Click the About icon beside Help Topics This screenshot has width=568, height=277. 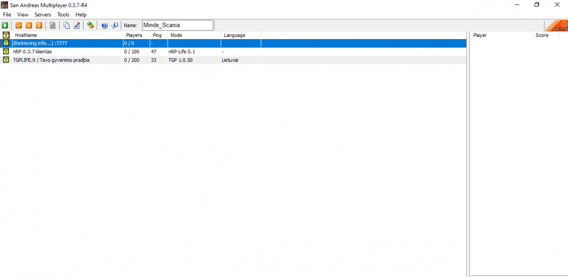114,26
